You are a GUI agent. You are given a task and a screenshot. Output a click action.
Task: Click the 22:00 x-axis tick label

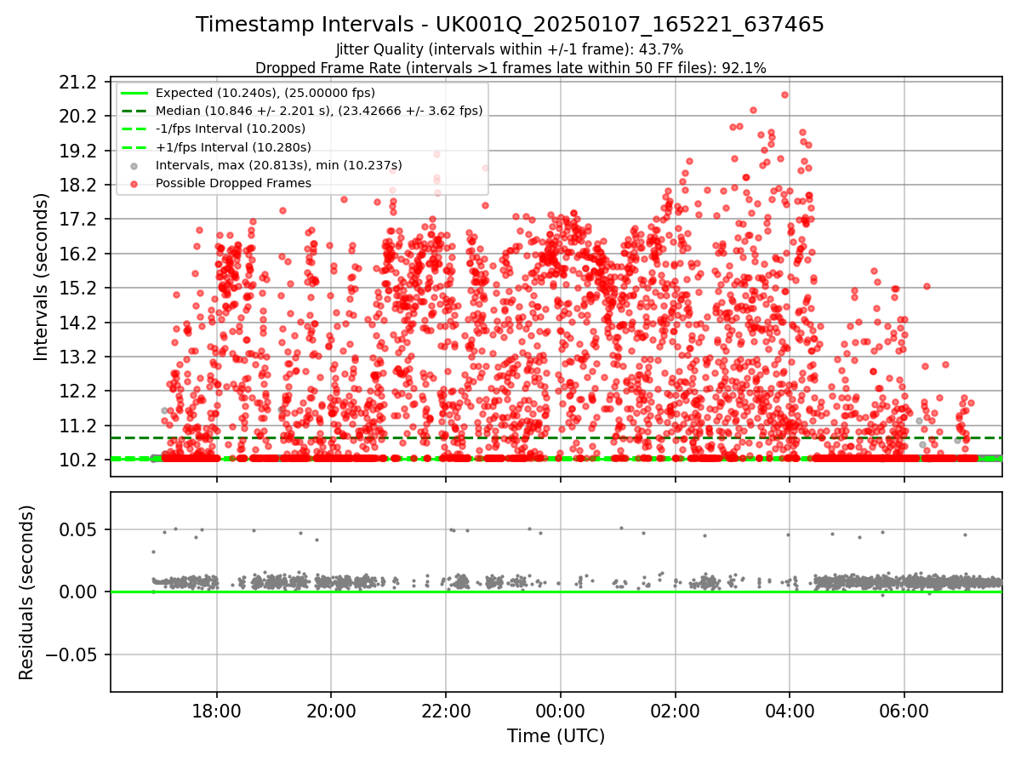(446, 710)
